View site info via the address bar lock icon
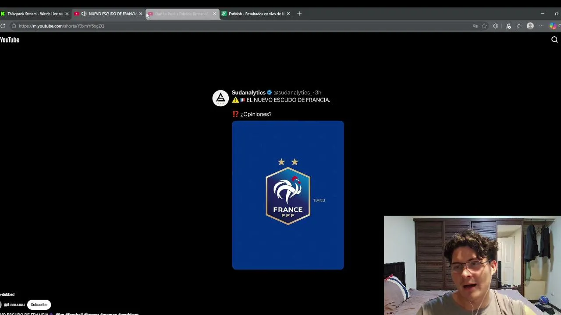The image size is (561, 315). click(14, 26)
